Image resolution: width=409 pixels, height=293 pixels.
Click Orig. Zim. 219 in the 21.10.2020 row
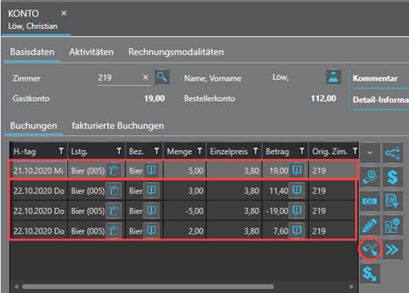coord(332,170)
